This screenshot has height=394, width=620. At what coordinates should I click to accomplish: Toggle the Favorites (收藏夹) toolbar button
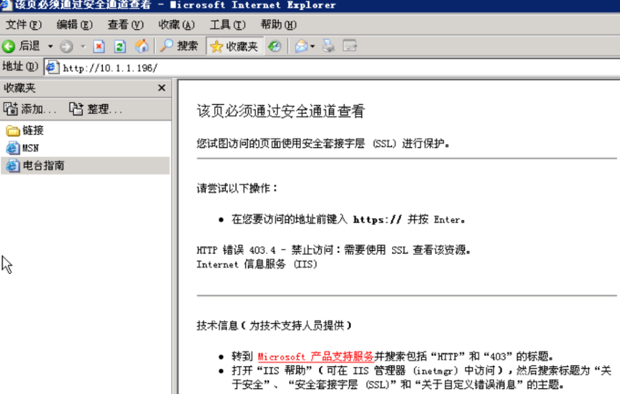pyautogui.click(x=234, y=47)
